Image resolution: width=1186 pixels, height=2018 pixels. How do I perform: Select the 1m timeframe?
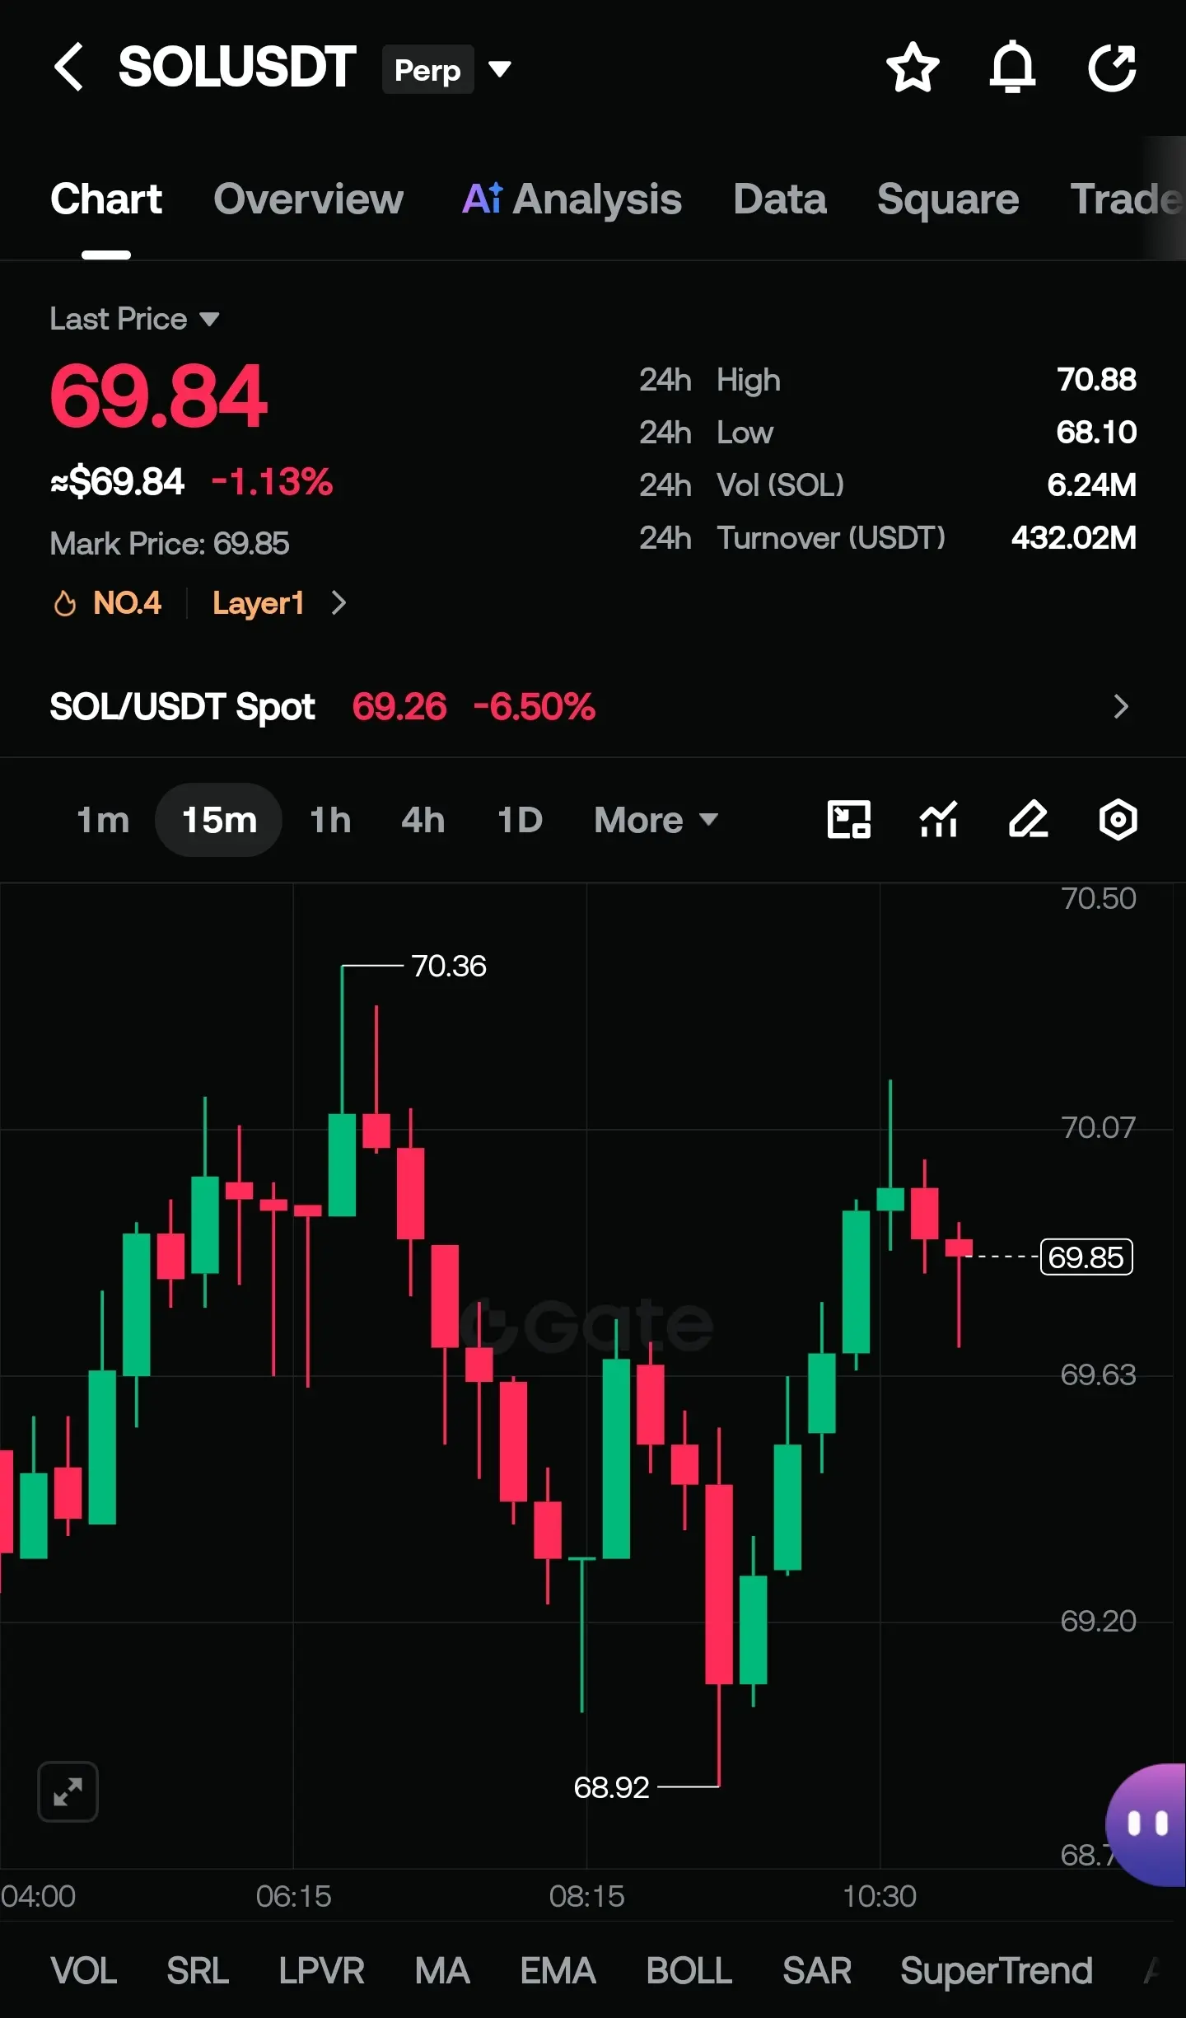[x=103, y=820]
